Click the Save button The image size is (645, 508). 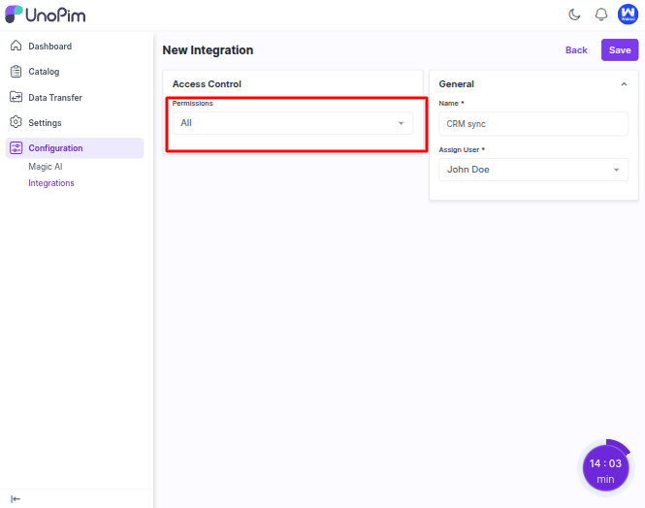[x=619, y=50]
